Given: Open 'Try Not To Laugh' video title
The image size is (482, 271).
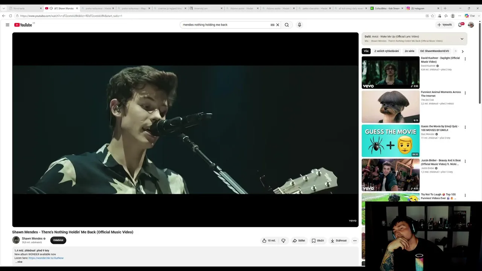Looking at the screenshot, I should 439,196.
